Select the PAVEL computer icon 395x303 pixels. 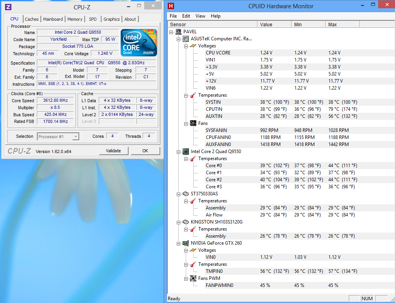[179, 32]
